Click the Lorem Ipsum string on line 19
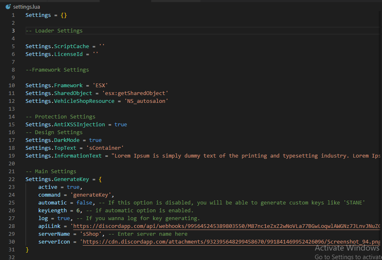The width and height of the screenshot is (382, 260). click(x=246, y=156)
